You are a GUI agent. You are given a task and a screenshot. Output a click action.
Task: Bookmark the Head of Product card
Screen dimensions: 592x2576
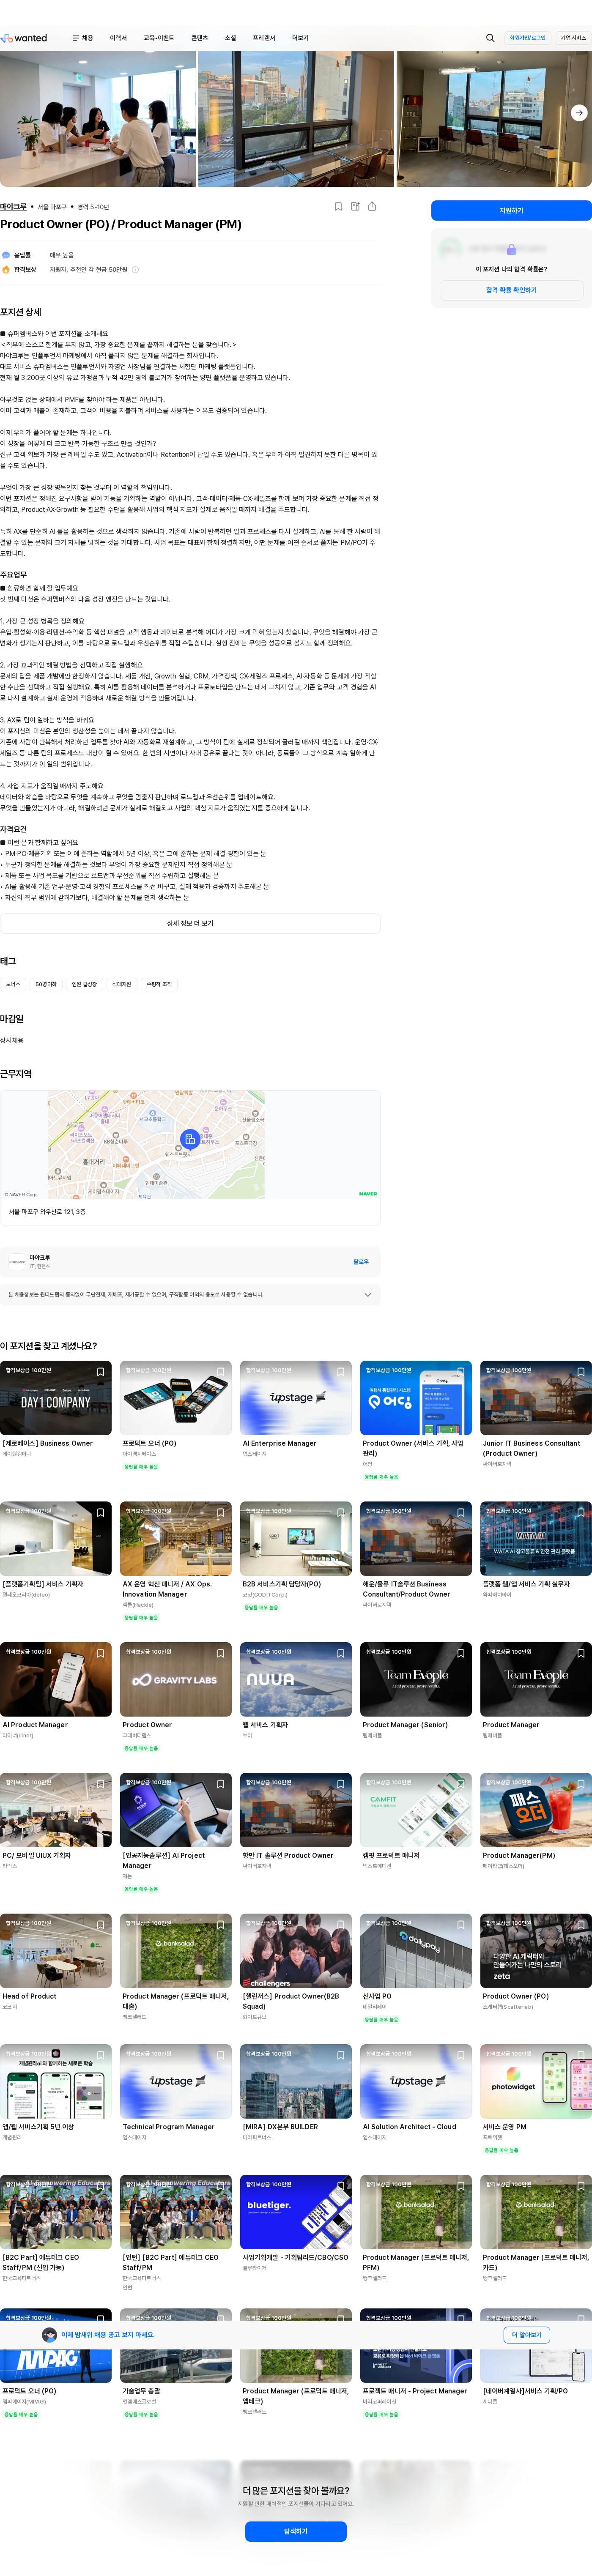pos(100,1924)
